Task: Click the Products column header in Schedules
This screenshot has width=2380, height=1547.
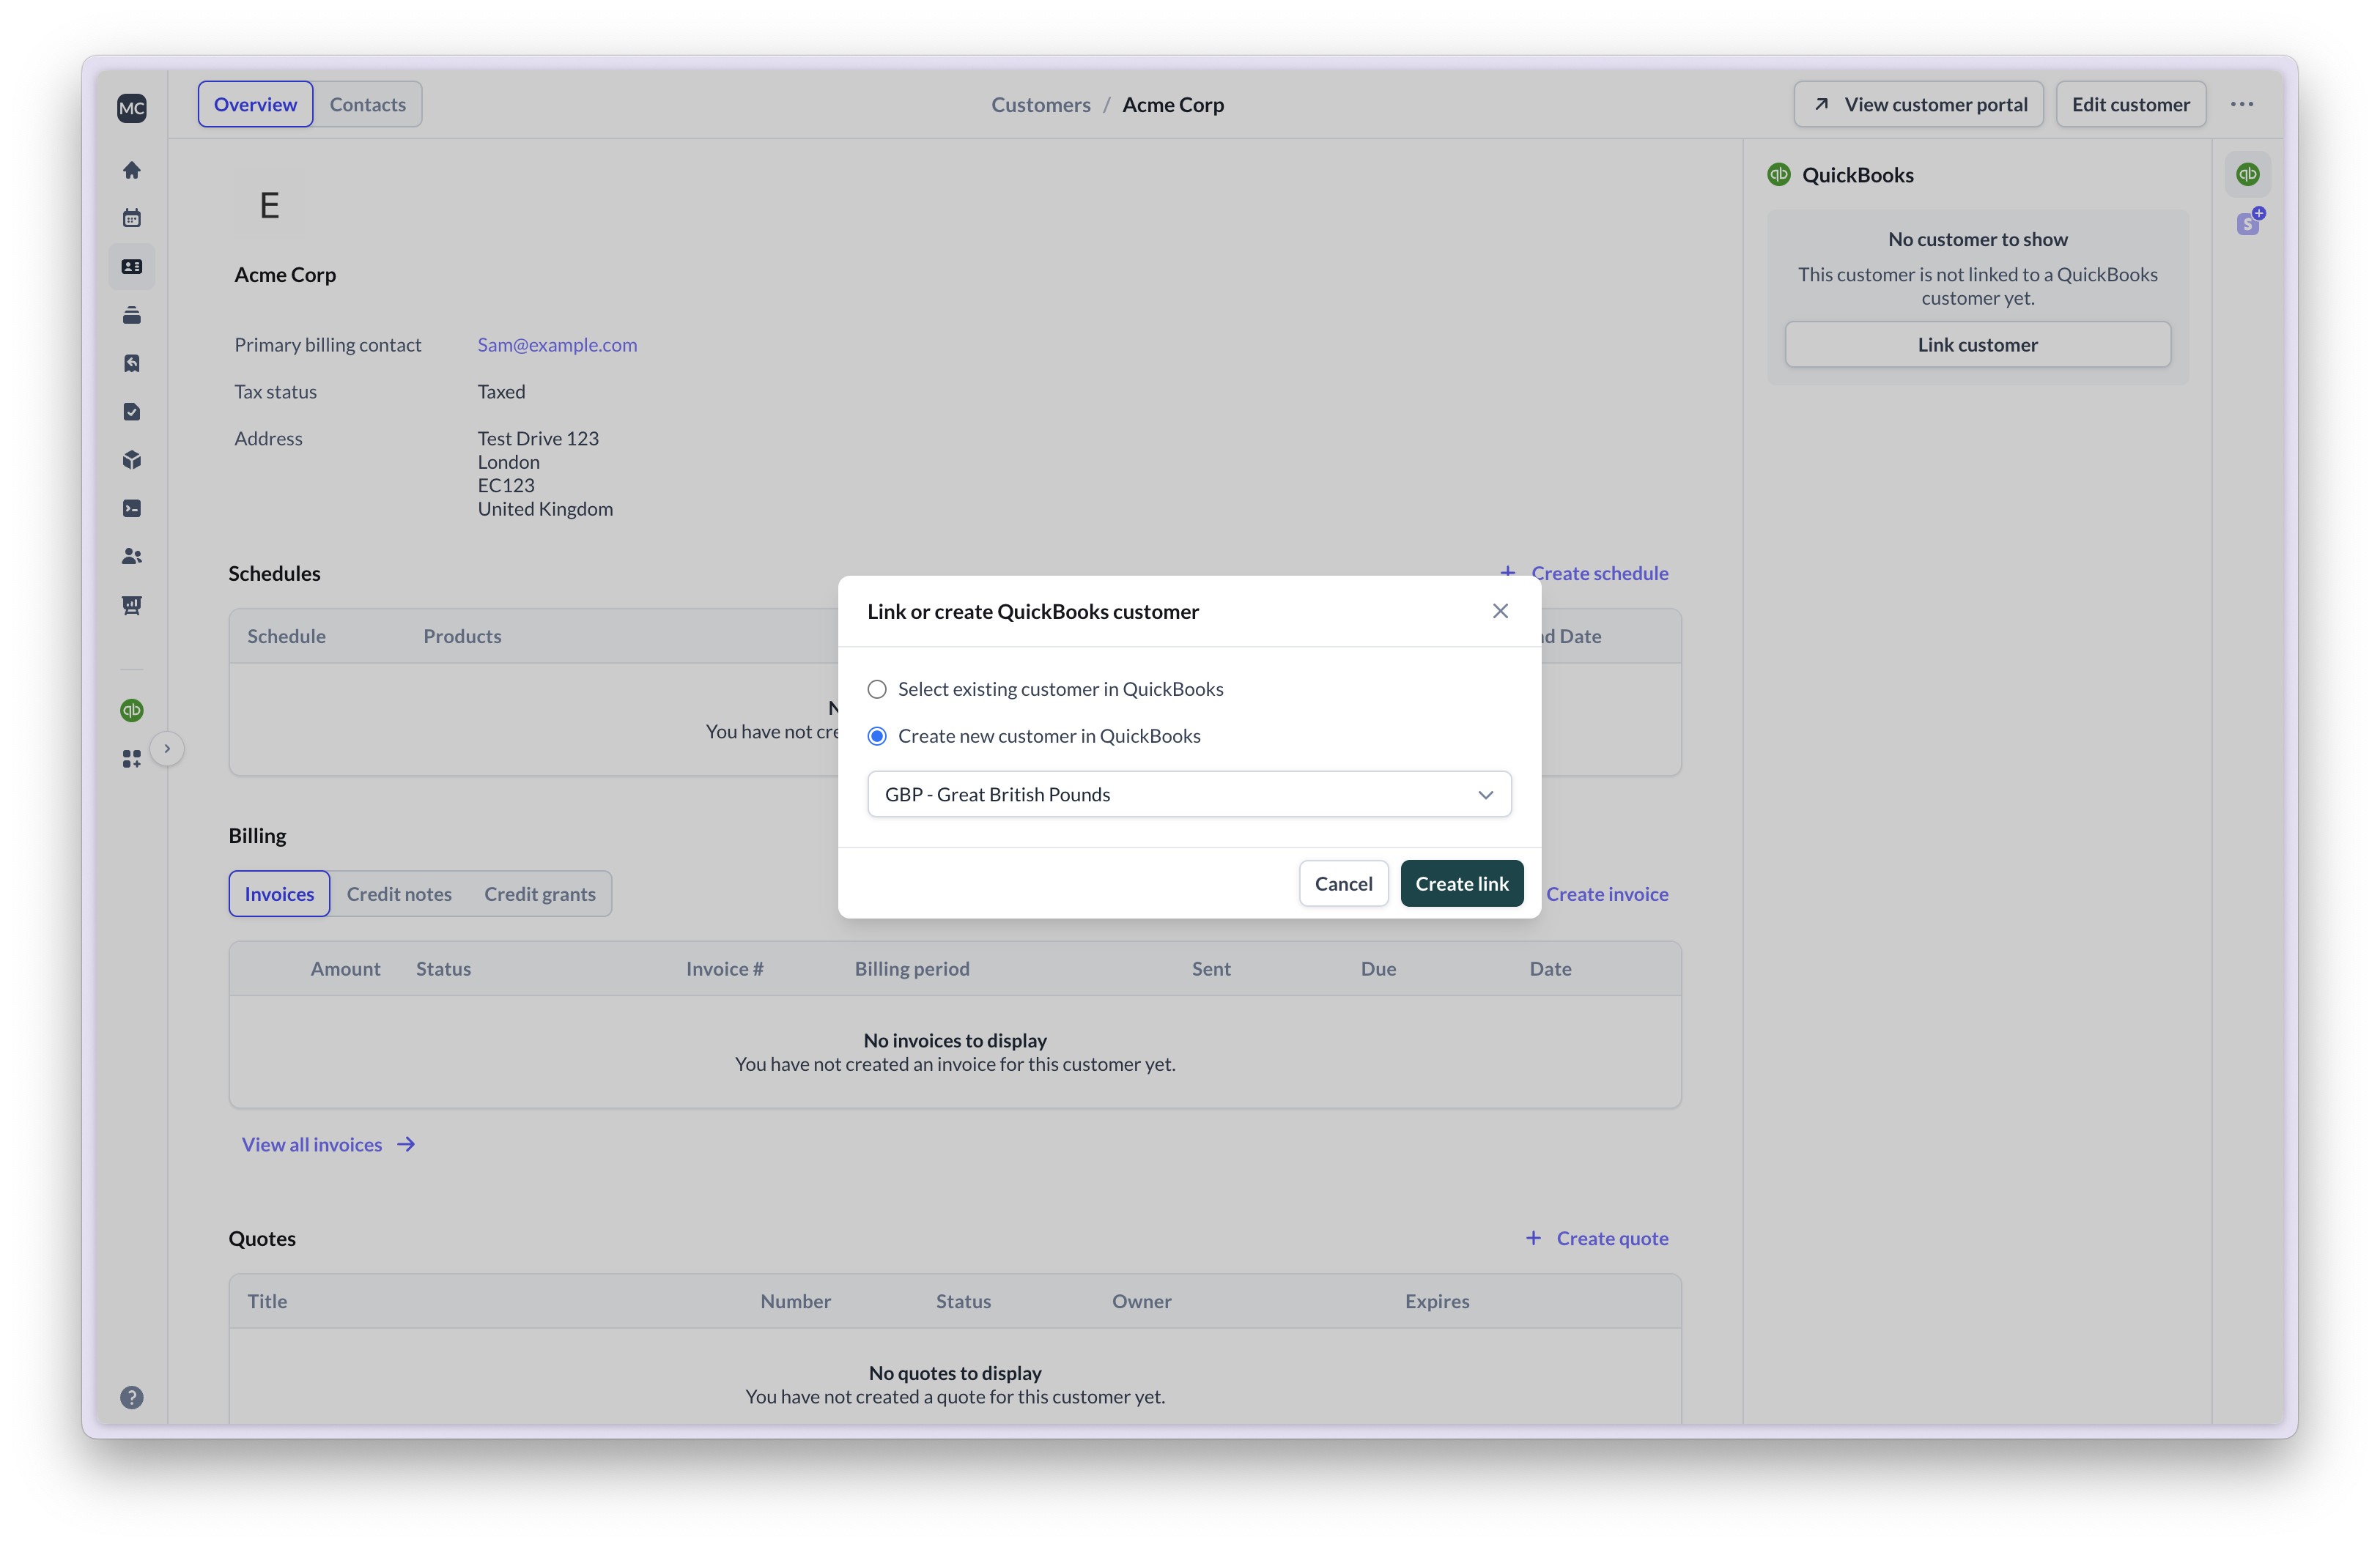Action: click(x=462, y=636)
